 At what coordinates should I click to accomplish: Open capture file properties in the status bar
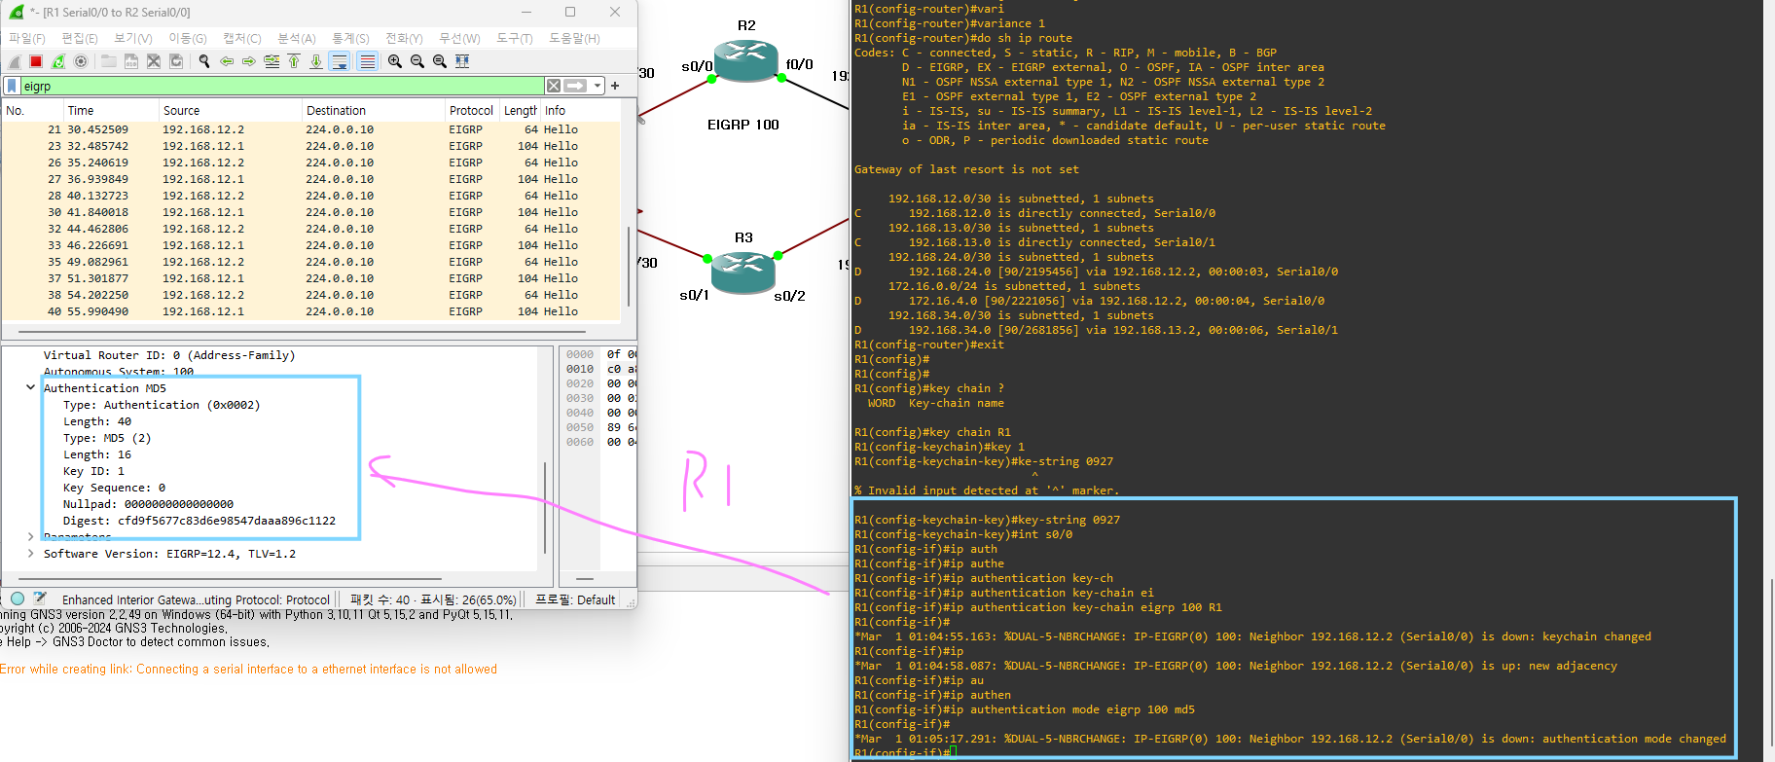pos(40,599)
